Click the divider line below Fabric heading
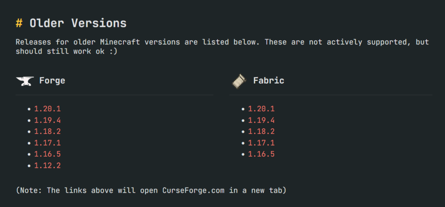Viewport: 445px width, 207px height. pyautogui.click(x=331, y=95)
